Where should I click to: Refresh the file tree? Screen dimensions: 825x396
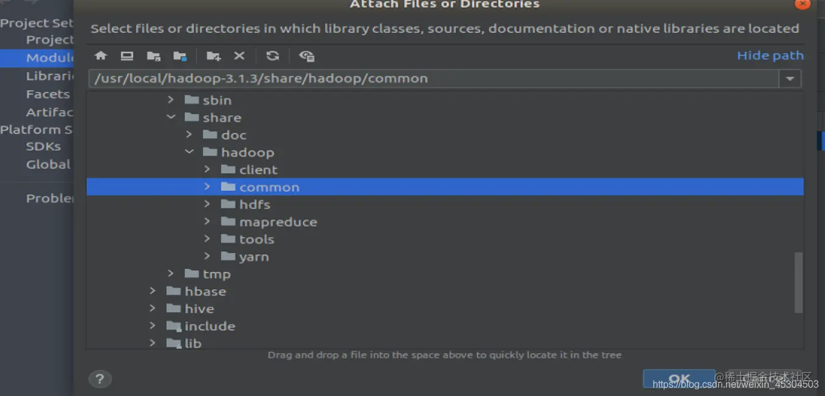click(x=273, y=56)
